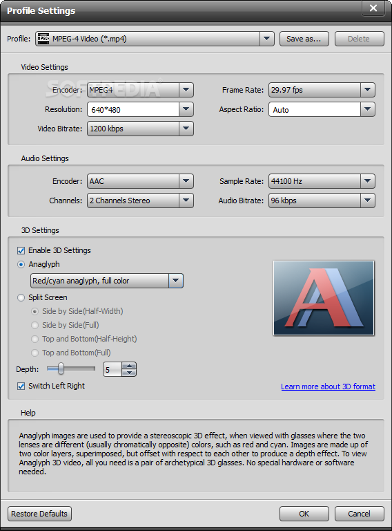The width and height of the screenshot is (392, 531).
Task: Select Side by Side(Half-Width) option
Action: (x=35, y=312)
